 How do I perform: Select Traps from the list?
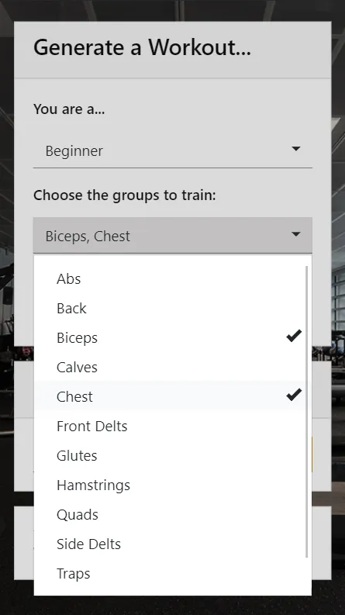(170, 573)
